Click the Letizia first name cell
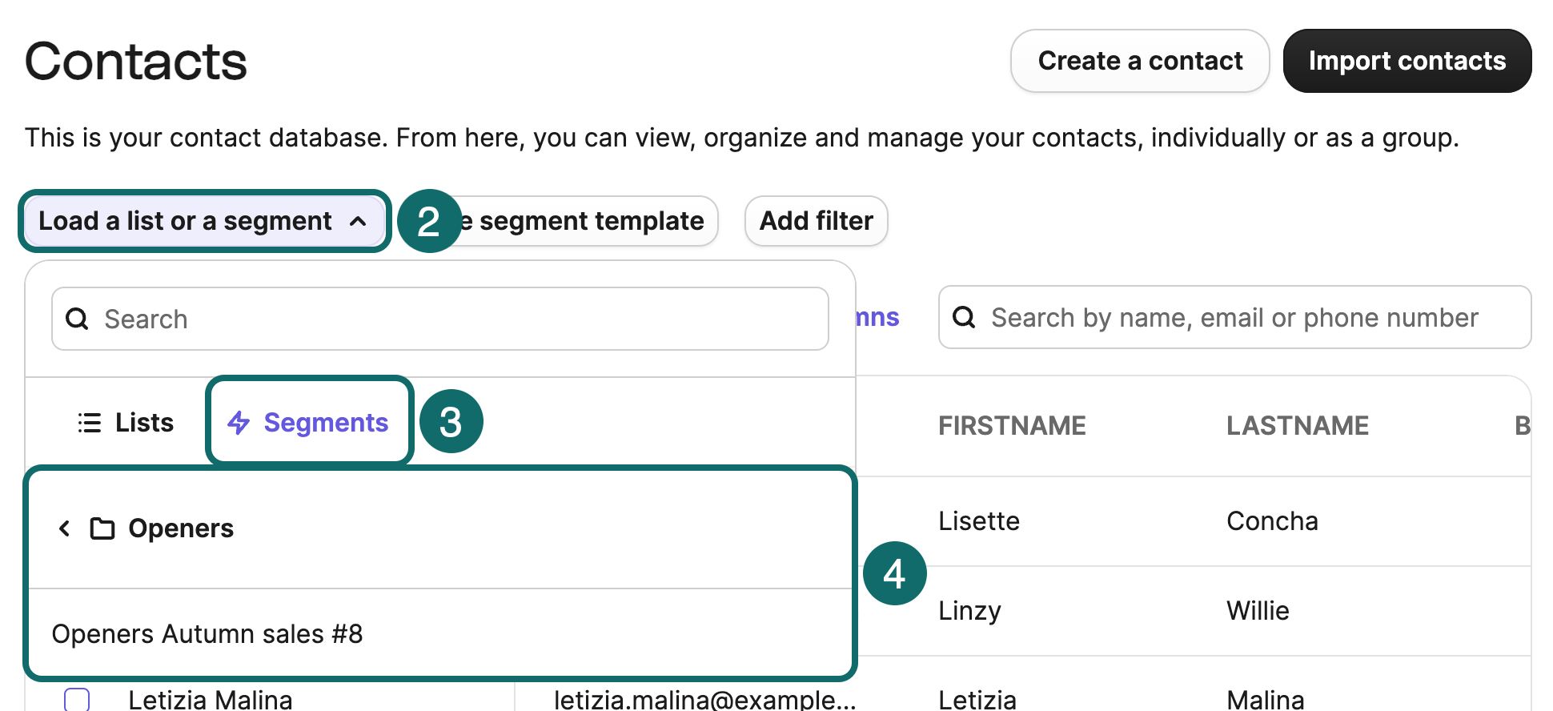Image resolution: width=1553 pixels, height=711 pixels. pos(977,699)
